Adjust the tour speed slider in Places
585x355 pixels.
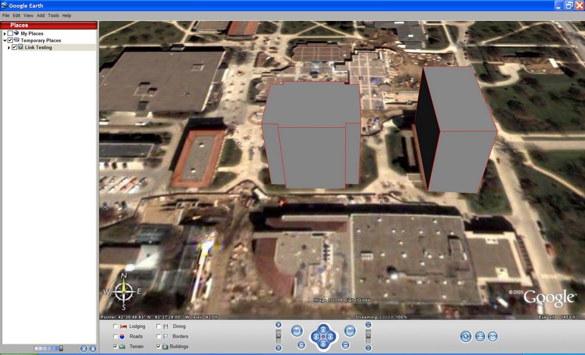pos(49,349)
